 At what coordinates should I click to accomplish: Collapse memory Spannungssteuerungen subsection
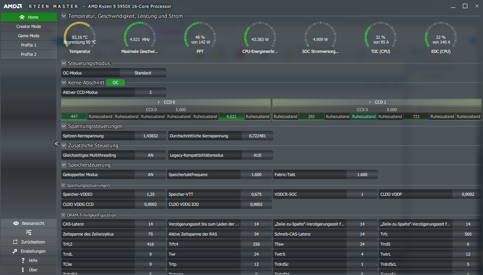63,185
